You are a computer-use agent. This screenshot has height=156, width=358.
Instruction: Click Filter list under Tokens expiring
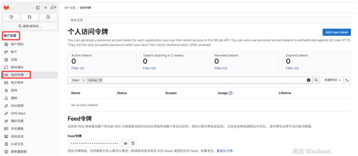(149, 68)
